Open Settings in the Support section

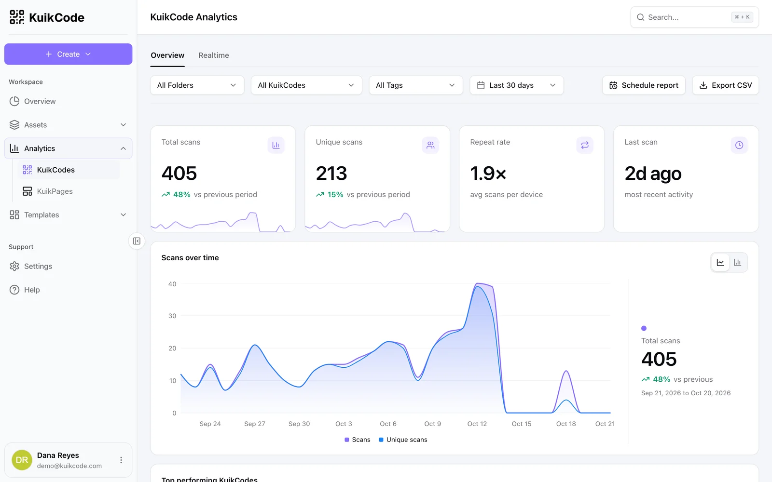pyautogui.click(x=69, y=266)
